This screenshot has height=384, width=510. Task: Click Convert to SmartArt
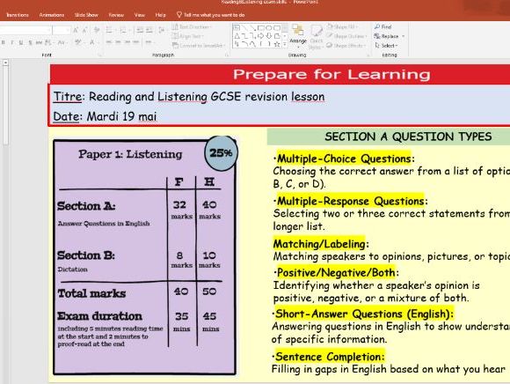tap(199, 46)
